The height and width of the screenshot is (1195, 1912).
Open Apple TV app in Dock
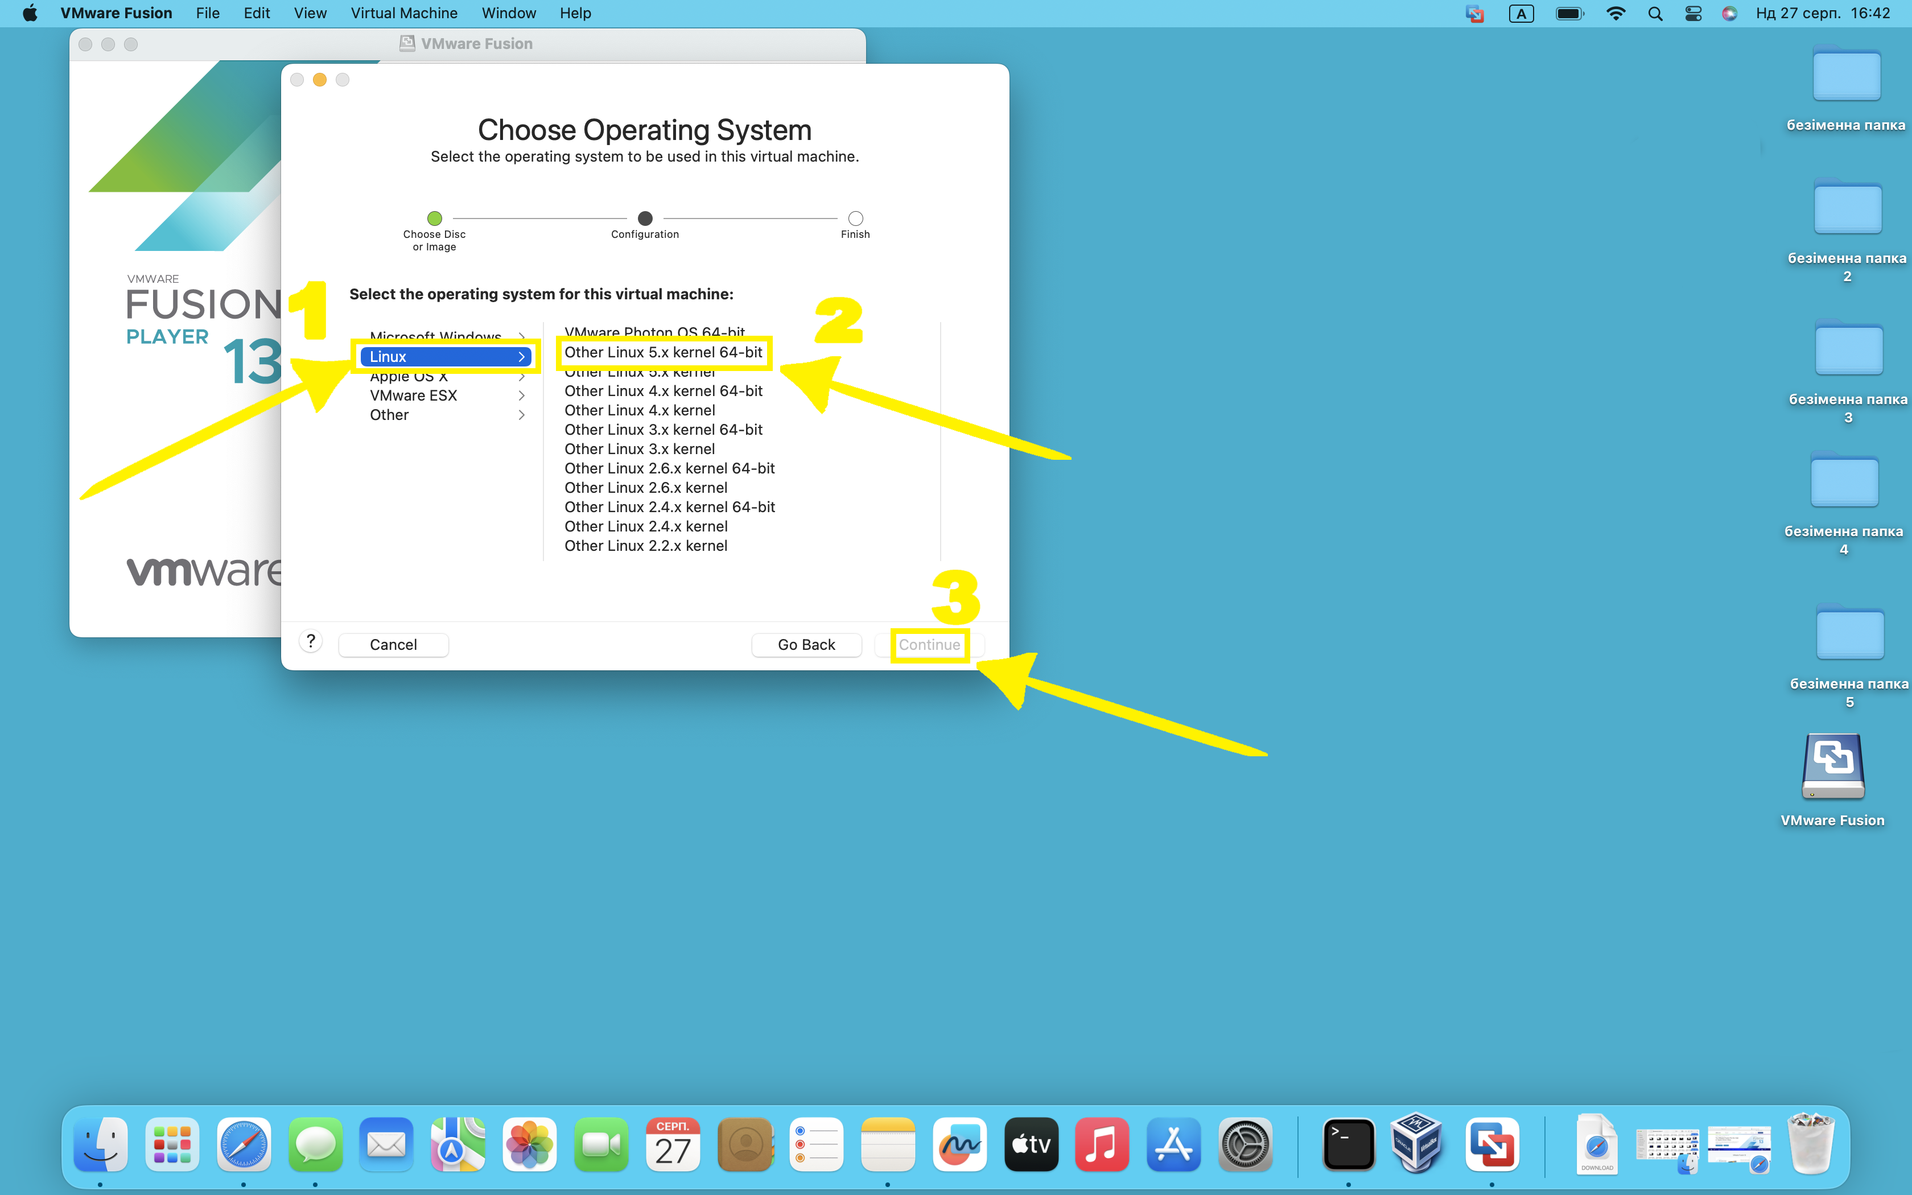1031,1144
